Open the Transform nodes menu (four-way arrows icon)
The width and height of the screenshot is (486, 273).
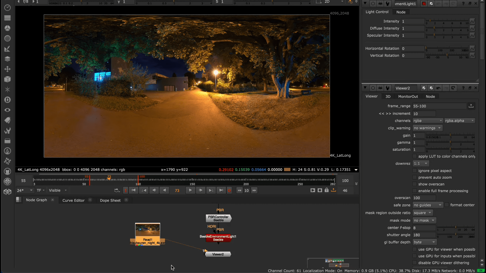point(7,69)
